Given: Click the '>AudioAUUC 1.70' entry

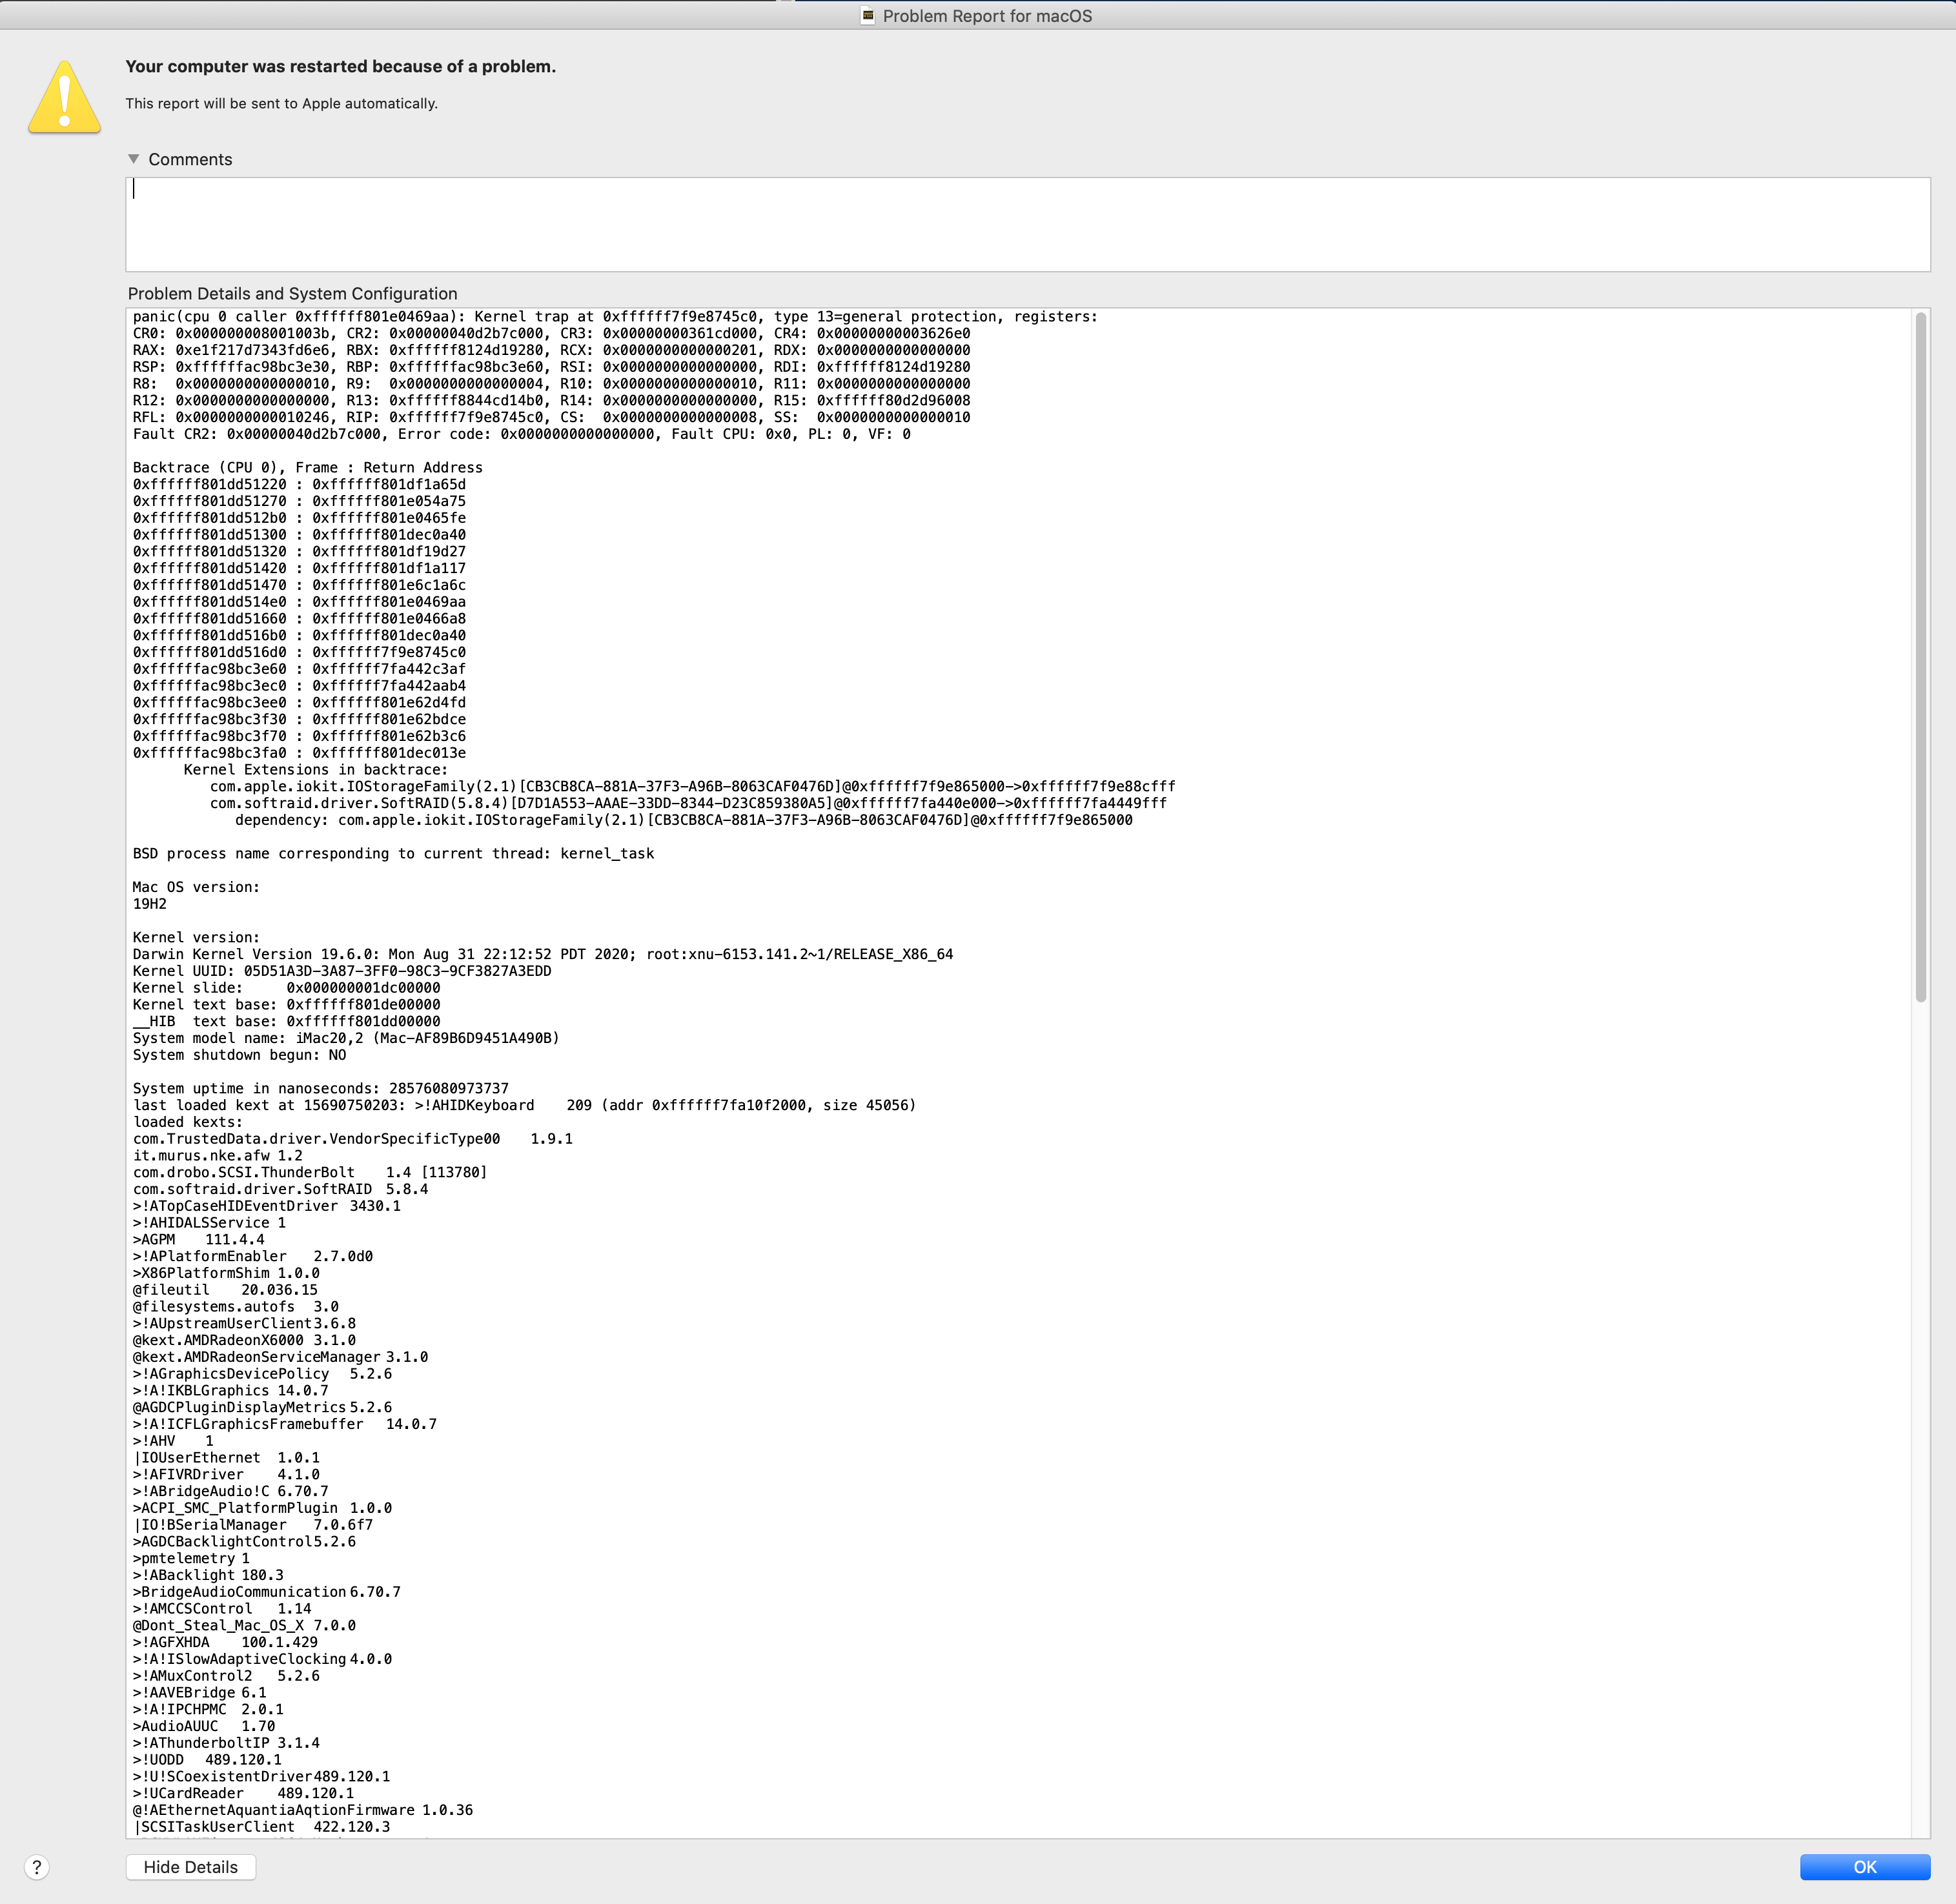Looking at the screenshot, I should click(204, 1727).
